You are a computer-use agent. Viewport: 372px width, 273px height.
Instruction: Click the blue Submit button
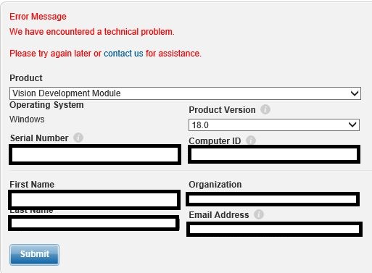tap(34, 255)
